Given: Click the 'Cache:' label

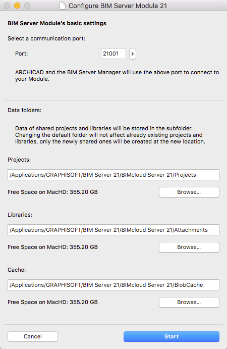Looking at the screenshot, I should [x=17, y=270].
